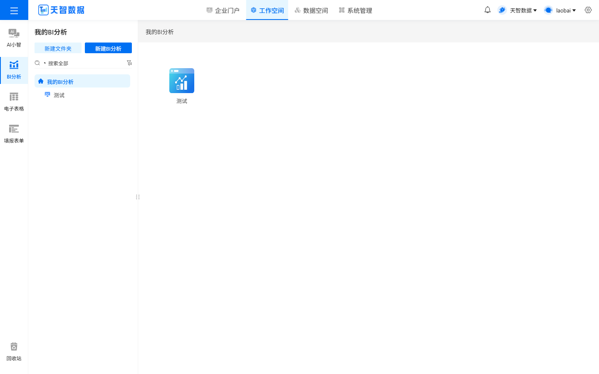Viewport: 599px width, 374px height.
Task: Click the notification bell icon
Action: click(488, 10)
